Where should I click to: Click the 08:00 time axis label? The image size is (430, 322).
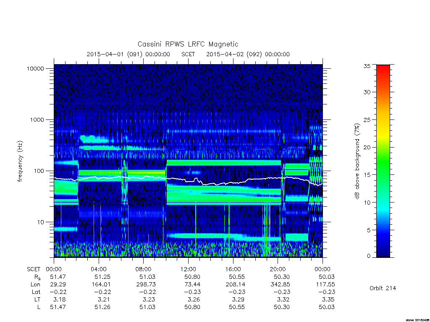143,269
